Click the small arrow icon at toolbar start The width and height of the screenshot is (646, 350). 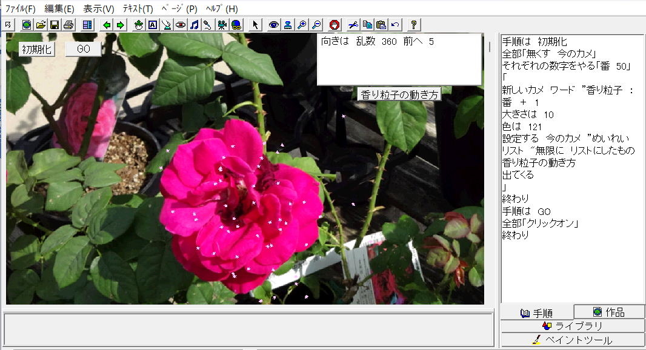(8, 25)
